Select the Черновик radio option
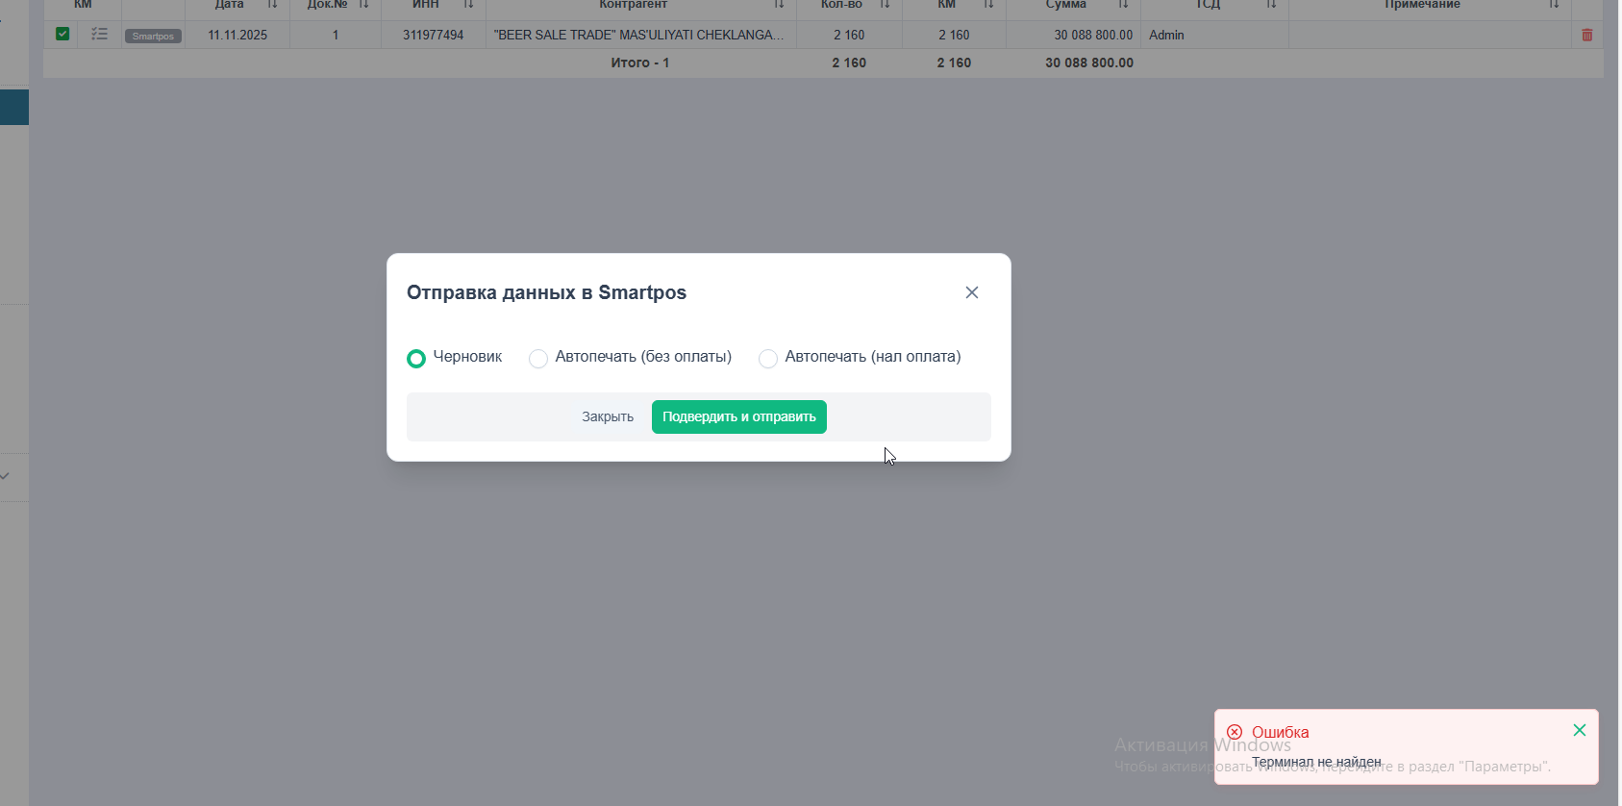 coord(416,359)
